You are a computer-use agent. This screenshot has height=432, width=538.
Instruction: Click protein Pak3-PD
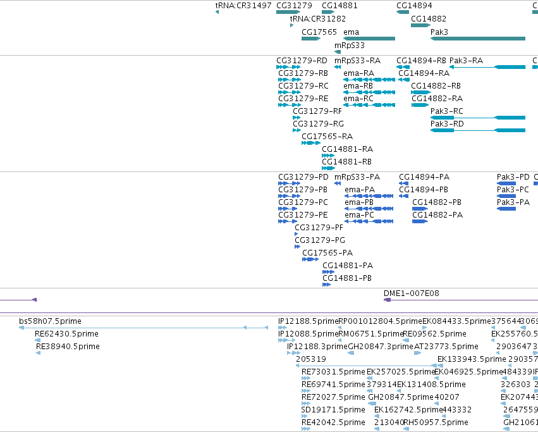513,177
